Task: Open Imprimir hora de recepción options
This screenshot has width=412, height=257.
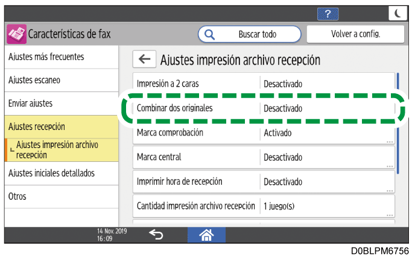Action: tap(264, 182)
